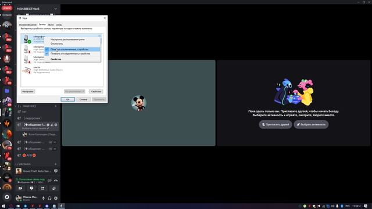372x209 pixels.
Task: Open the soundboard icon in the voice panel
Action: pos(54,188)
